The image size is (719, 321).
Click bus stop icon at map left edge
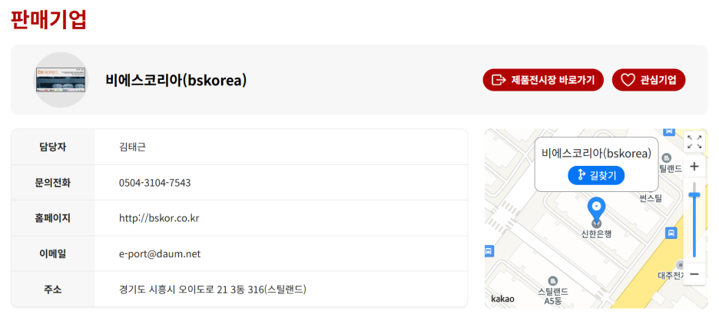[489, 251]
